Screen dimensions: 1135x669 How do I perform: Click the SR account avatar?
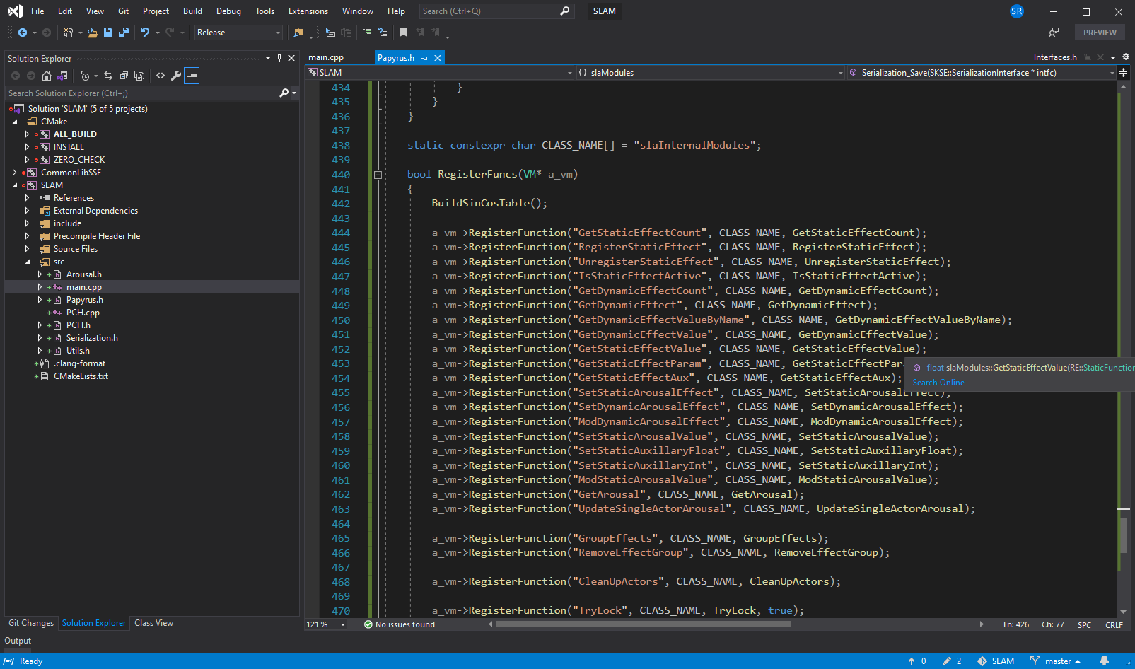(x=1017, y=11)
